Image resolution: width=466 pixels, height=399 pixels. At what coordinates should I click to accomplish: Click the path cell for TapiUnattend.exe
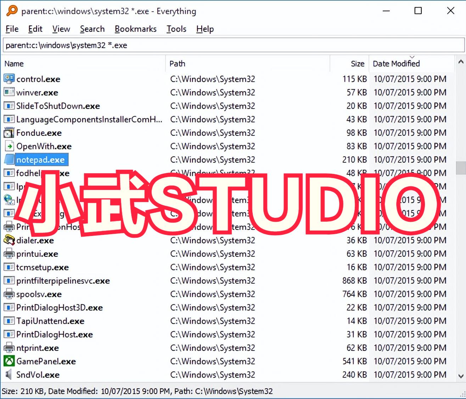click(x=213, y=321)
